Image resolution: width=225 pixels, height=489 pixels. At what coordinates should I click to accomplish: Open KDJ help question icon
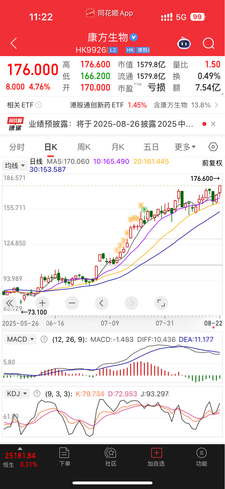tap(37, 394)
